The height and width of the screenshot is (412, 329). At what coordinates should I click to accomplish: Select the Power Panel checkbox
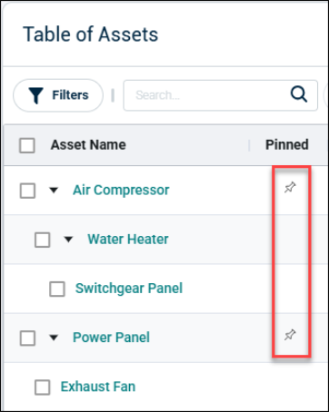27,338
